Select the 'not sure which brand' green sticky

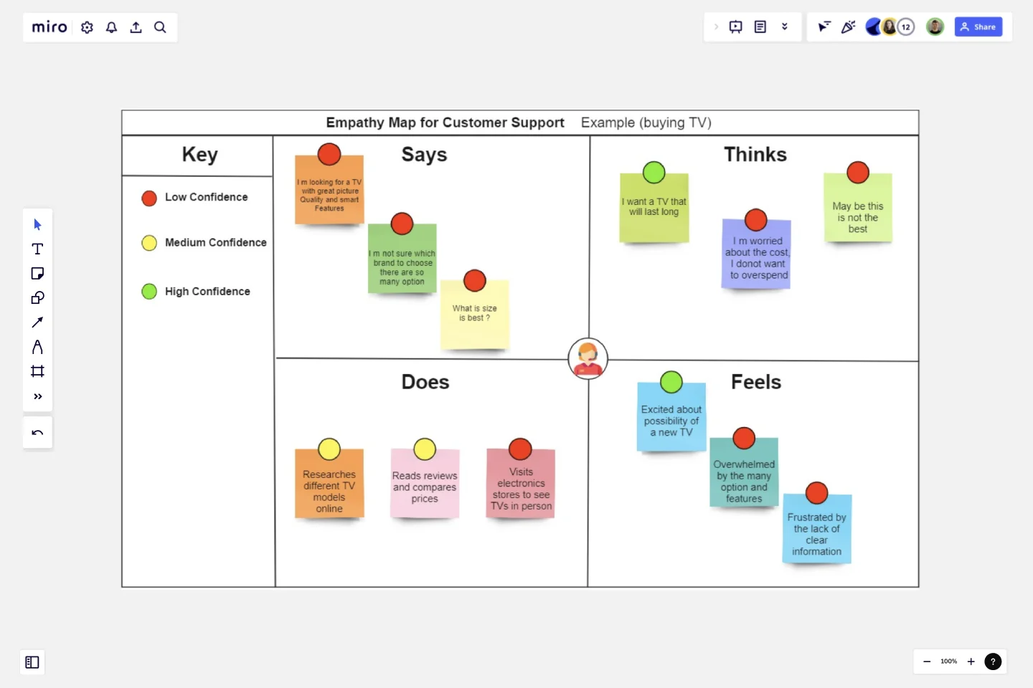click(402, 259)
